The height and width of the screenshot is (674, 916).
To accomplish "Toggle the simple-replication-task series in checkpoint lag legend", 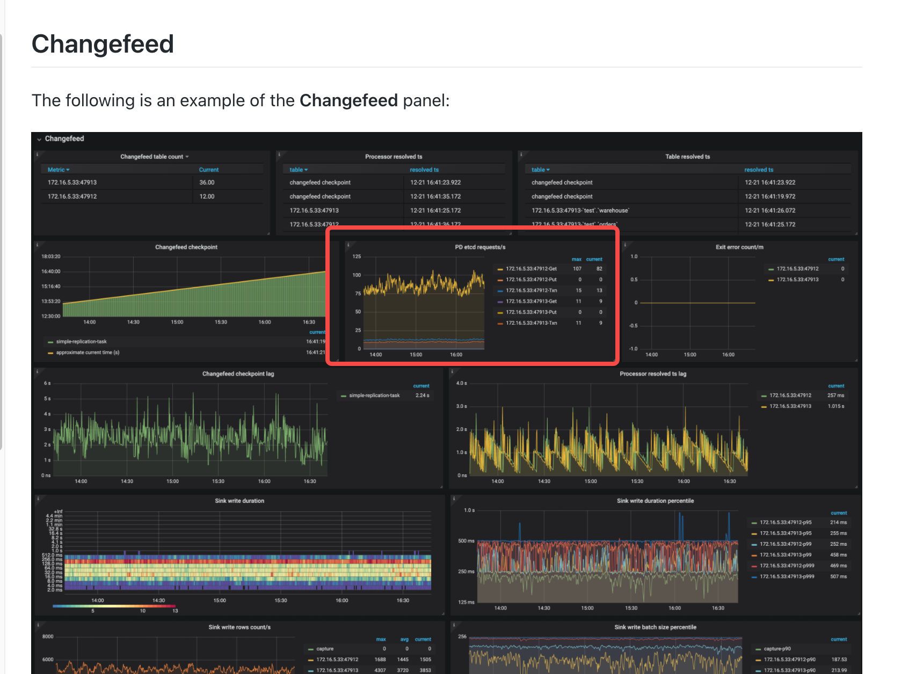I will (373, 395).
